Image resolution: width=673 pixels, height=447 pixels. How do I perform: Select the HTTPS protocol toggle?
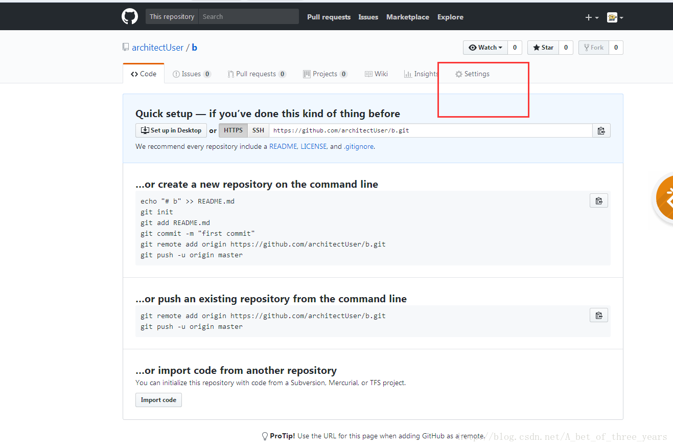[x=234, y=130]
